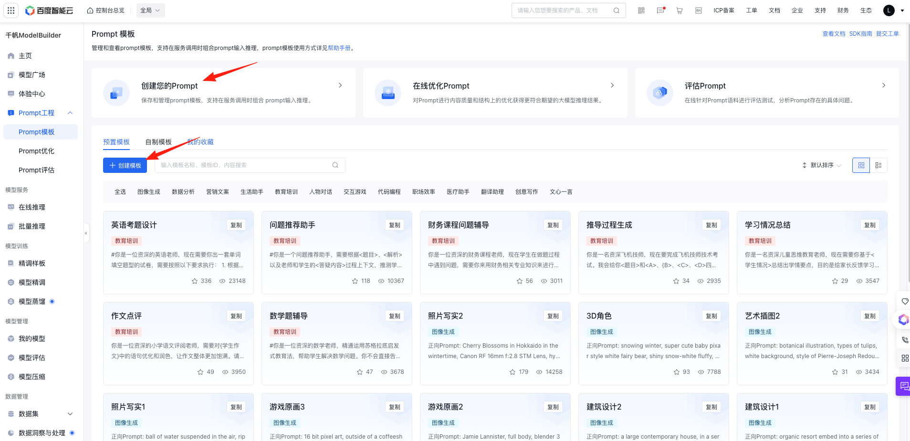Open 在线推理 in the sidebar
910x441 pixels.
point(40,207)
